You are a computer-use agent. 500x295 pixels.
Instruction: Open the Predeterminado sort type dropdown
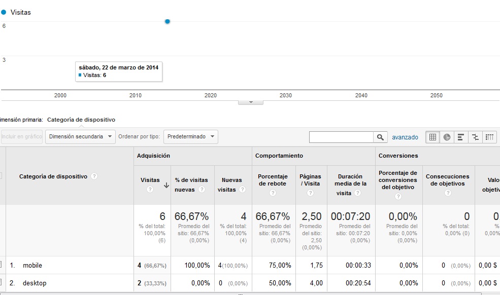coord(191,136)
